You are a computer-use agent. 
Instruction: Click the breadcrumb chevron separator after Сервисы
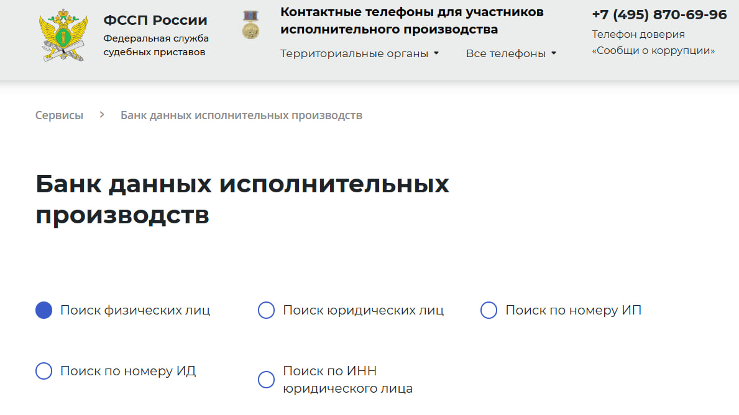pyautogui.click(x=102, y=115)
